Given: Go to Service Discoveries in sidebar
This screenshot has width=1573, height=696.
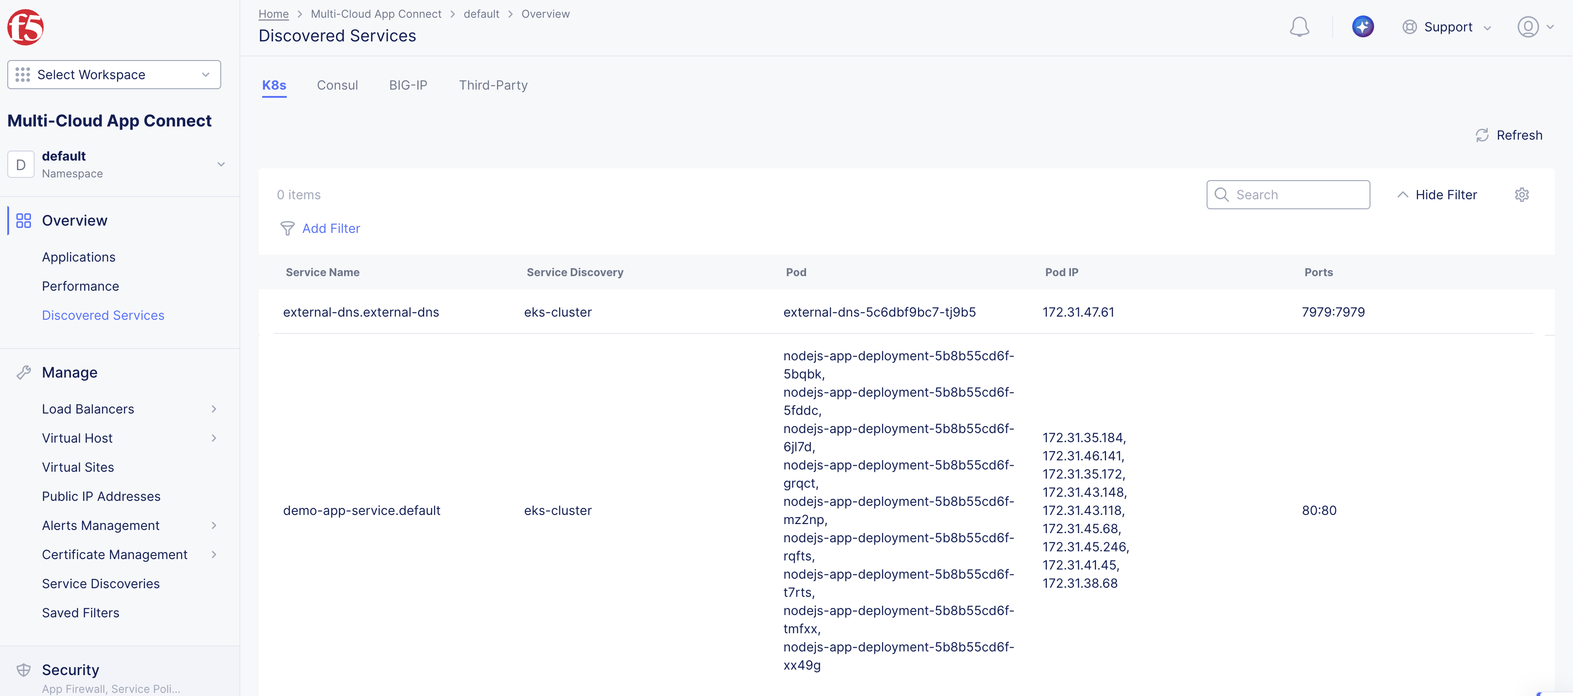Looking at the screenshot, I should pyautogui.click(x=101, y=584).
